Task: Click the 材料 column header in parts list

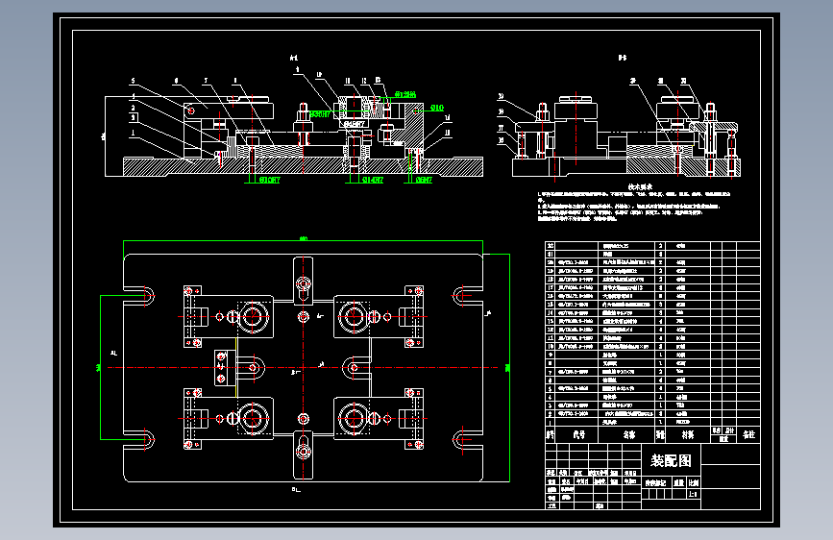Action: tap(688, 434)
